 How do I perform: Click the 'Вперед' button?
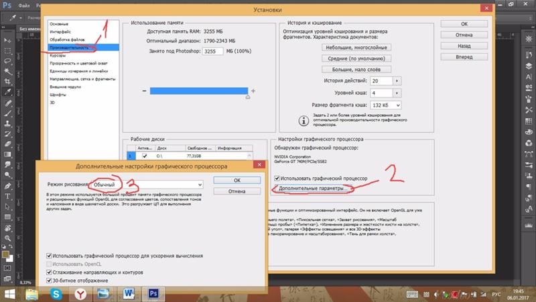pyautogui.click(x=464, y=57)
